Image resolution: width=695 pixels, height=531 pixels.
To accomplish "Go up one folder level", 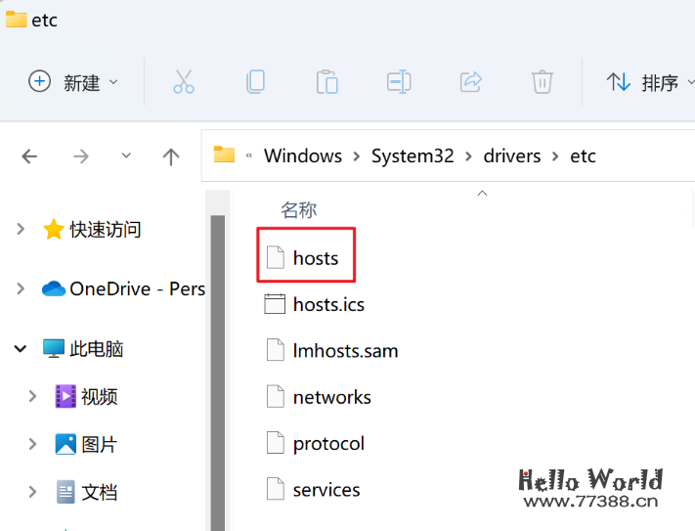I will tap(171, 156).
